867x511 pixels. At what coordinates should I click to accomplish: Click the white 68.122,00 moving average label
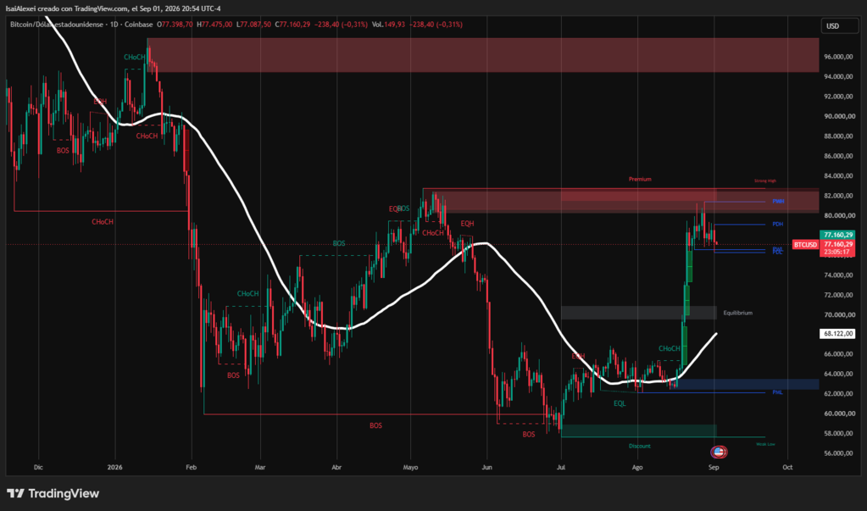click(837, 334)
